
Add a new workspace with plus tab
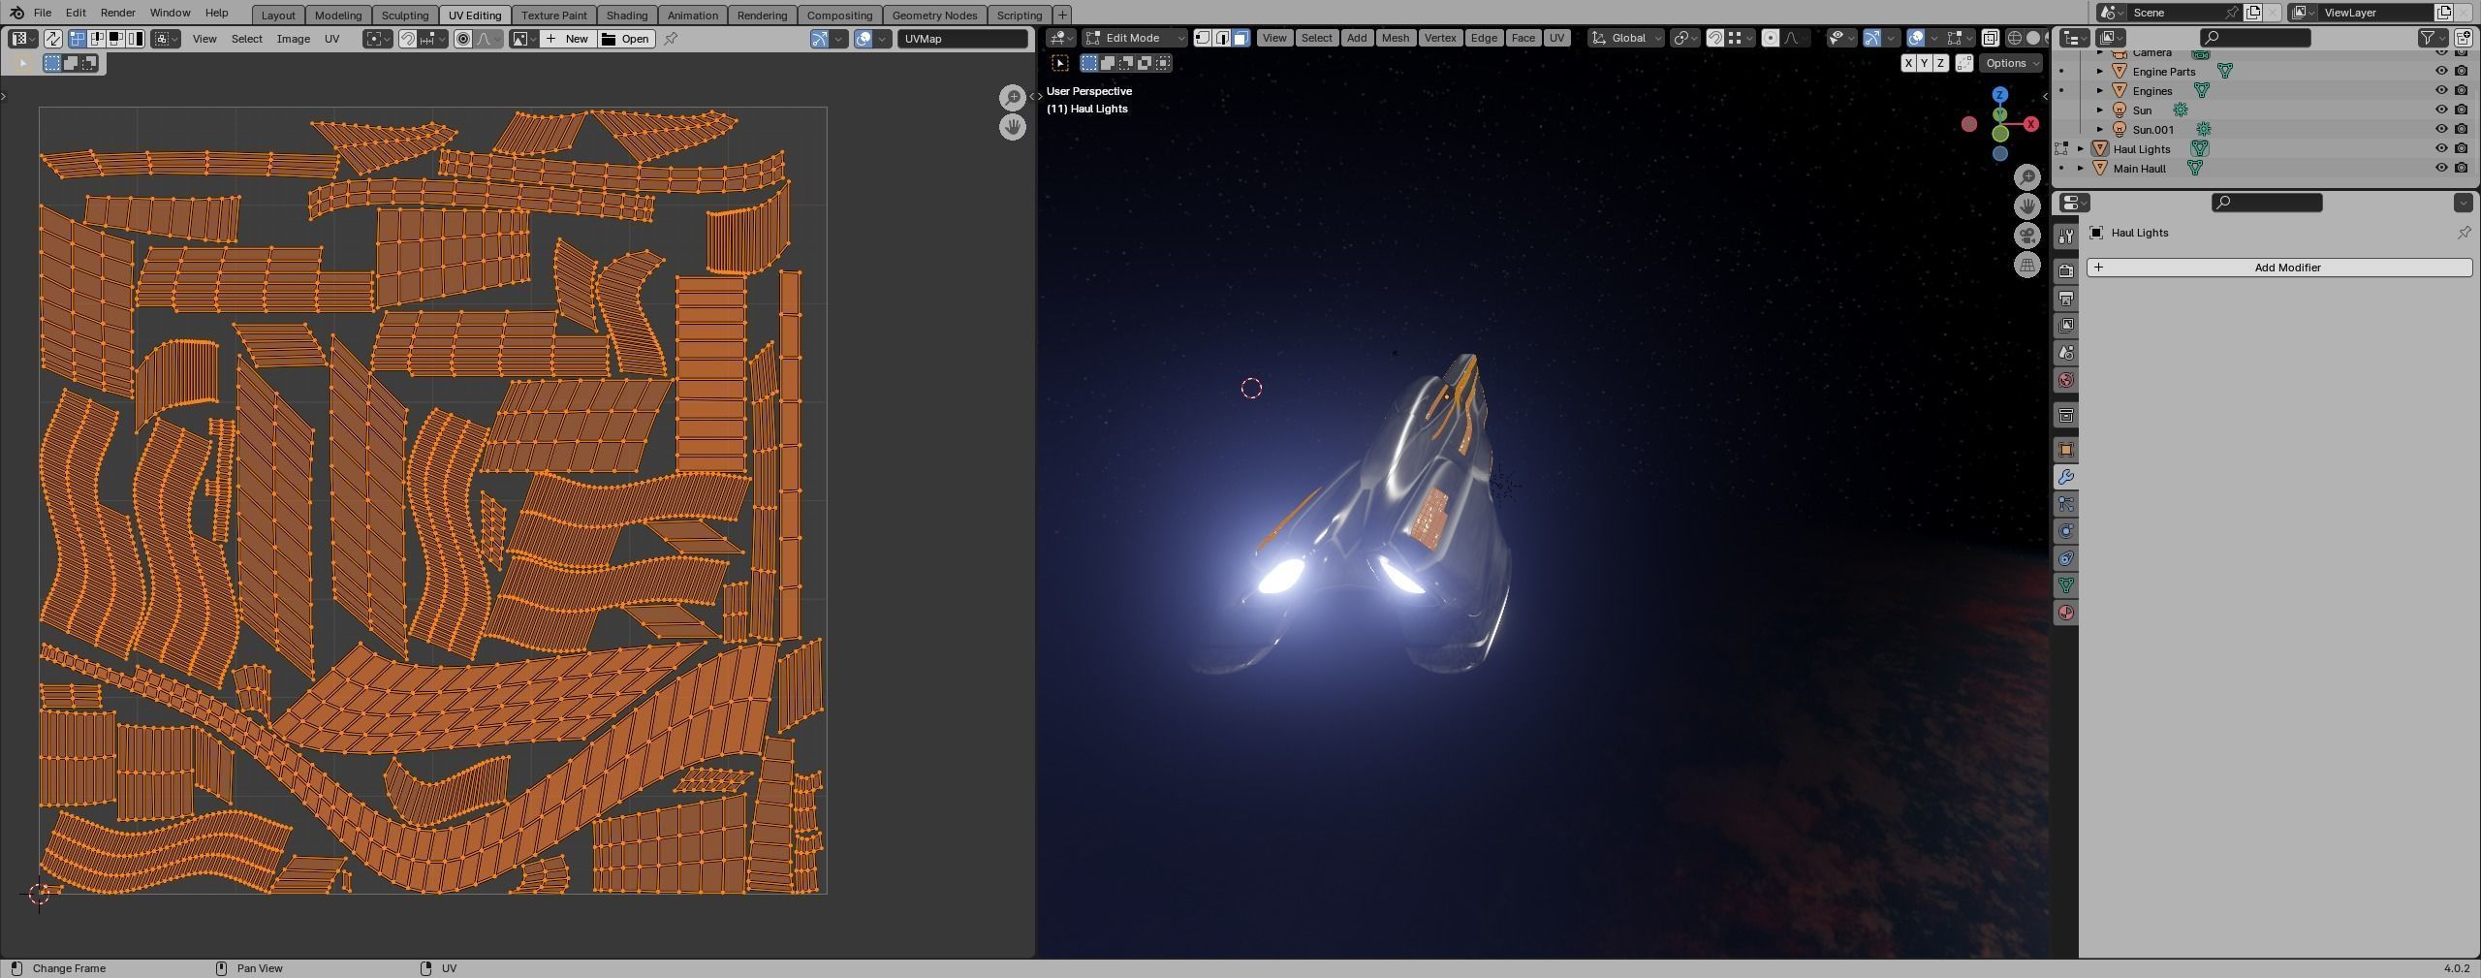[1062, 15]
